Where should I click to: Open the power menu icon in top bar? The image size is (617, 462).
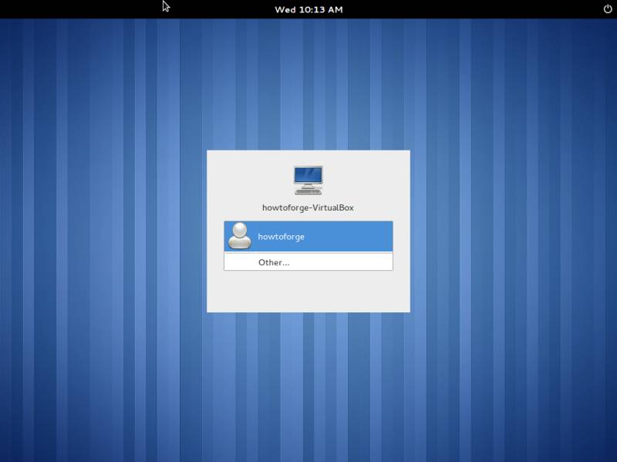(608, 9)
